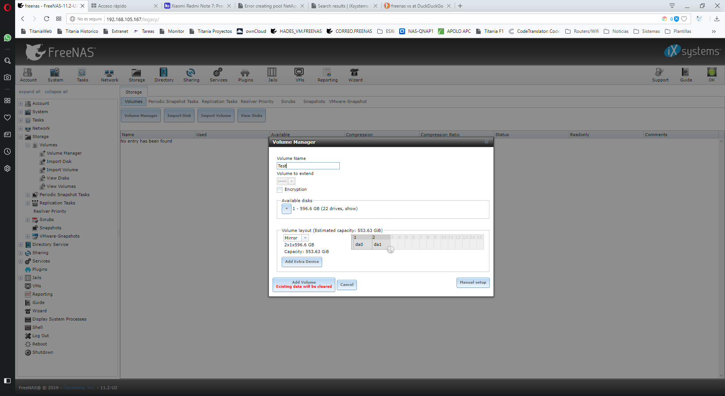Switch to Periodic Snapshot Tasks tab
Screen dimensions: 725x396
point(173,101)
